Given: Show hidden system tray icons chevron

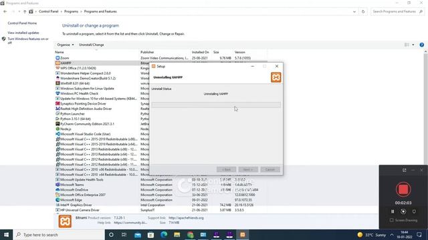Looking at the screenshot, I should click(x=392, y=235).
